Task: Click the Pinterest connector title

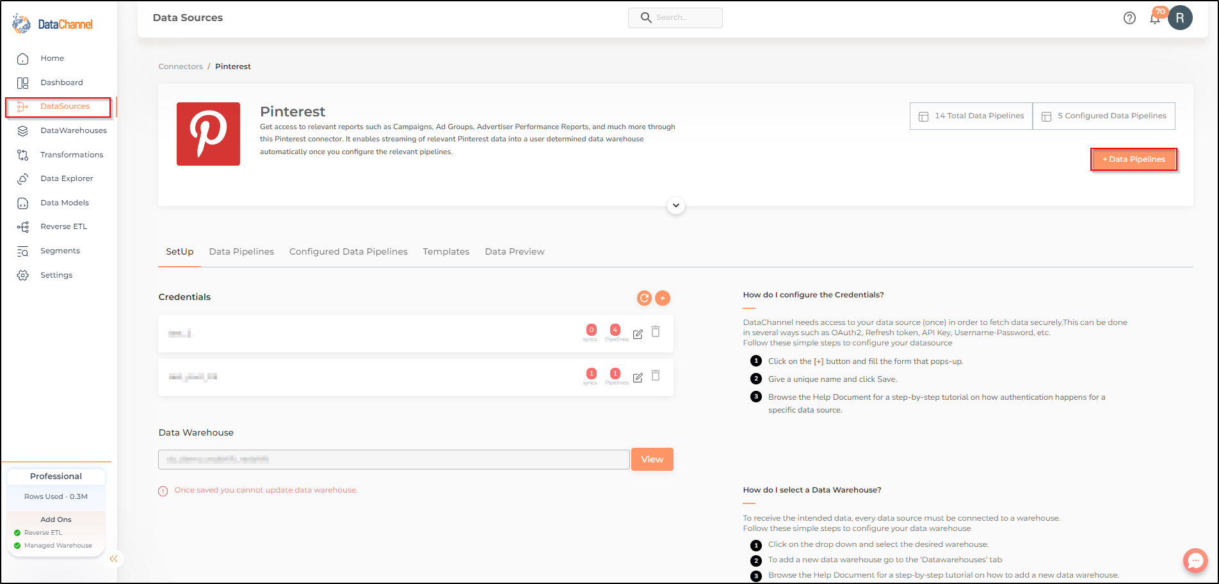Action: [x=293, y=112]
